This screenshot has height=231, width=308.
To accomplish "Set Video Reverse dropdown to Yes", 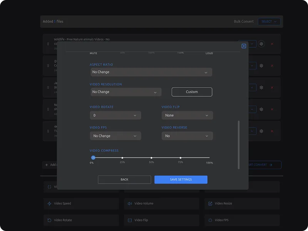I will (x=187, y=136).
